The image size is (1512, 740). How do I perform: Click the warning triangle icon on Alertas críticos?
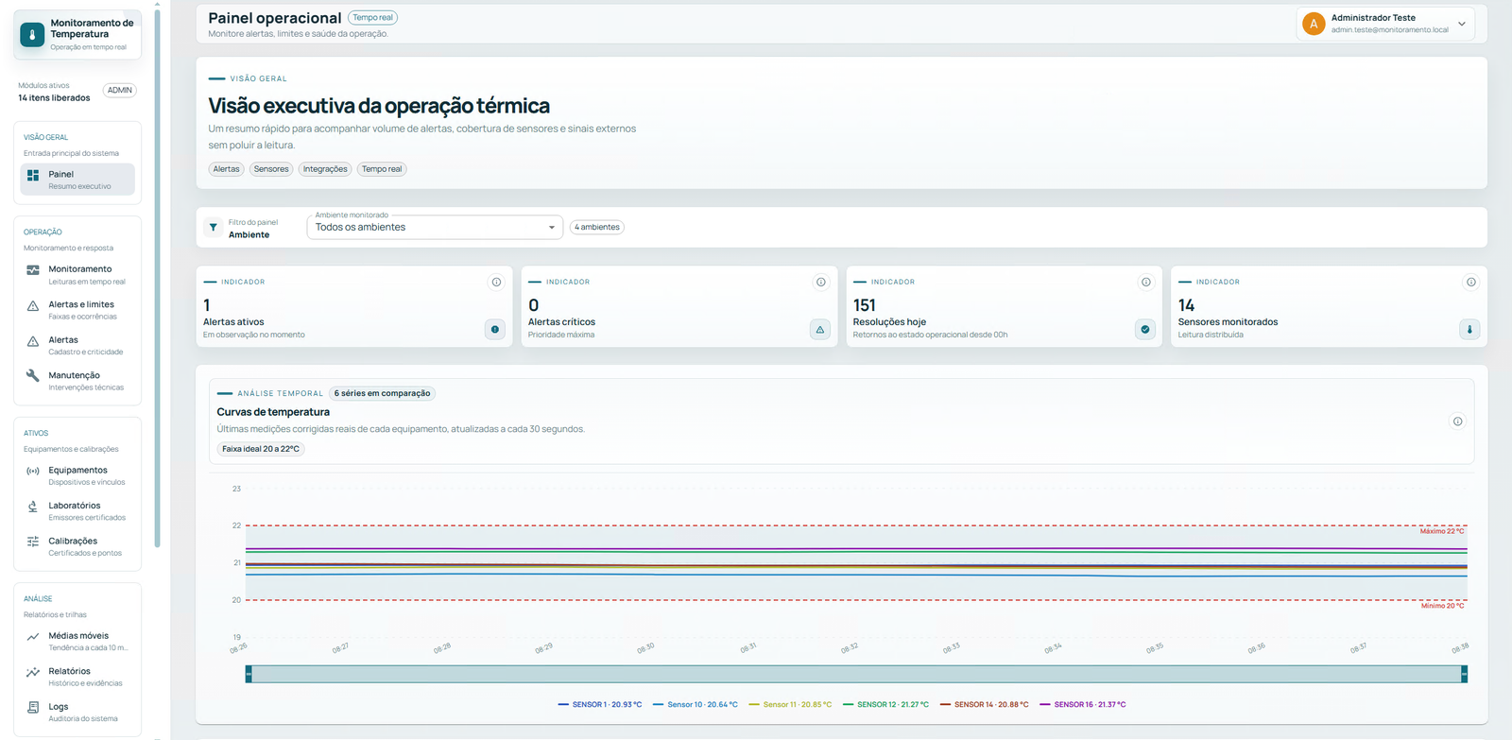820,330
